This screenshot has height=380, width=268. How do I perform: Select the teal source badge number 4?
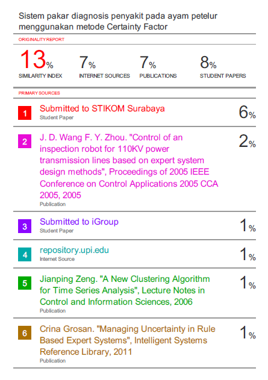tap(25, 255)
